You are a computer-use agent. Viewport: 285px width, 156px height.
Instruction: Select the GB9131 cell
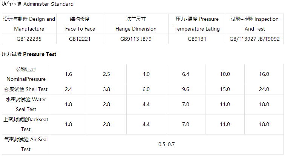(197, 39)
